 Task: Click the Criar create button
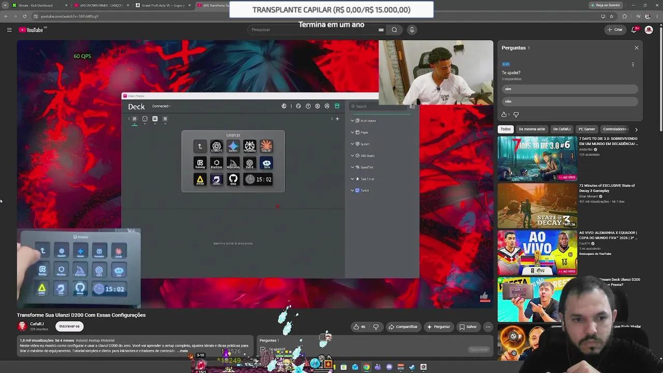pyautogui.click(x=615, y=30)
